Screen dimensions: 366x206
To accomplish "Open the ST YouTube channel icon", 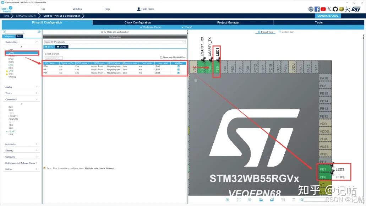I will click(323, 9).
